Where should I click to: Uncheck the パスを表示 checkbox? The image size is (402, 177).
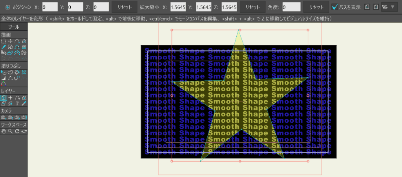tap(334, 7)
